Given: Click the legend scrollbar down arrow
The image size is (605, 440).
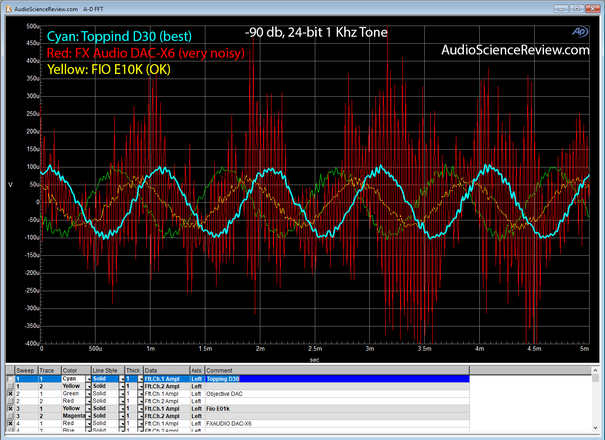Looking at the screenshot, I should (595, 428).
